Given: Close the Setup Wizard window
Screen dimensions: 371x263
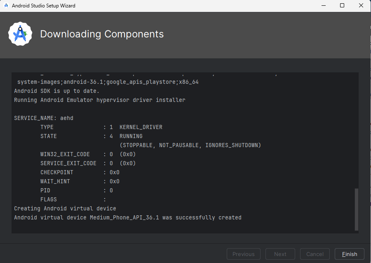Looking at the screenshot, I should coord(361,5).
